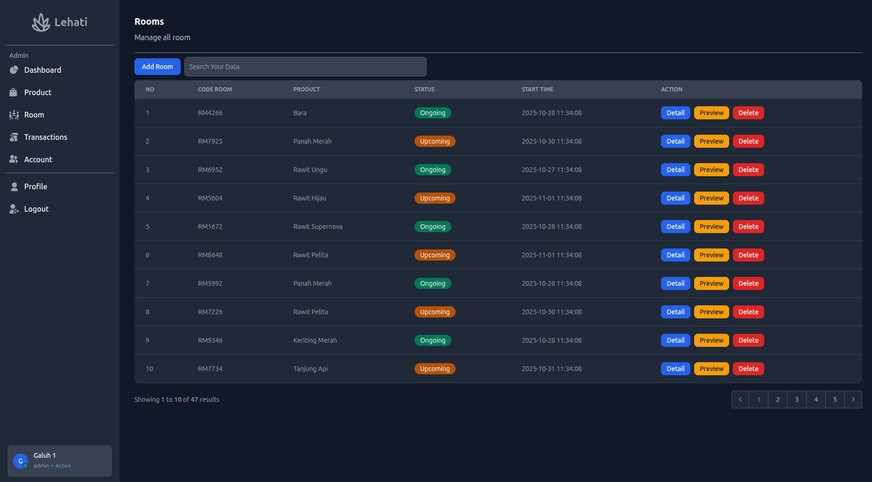Click the Logout icon in sidebar
872x482 pixels.
pos(14,209)
